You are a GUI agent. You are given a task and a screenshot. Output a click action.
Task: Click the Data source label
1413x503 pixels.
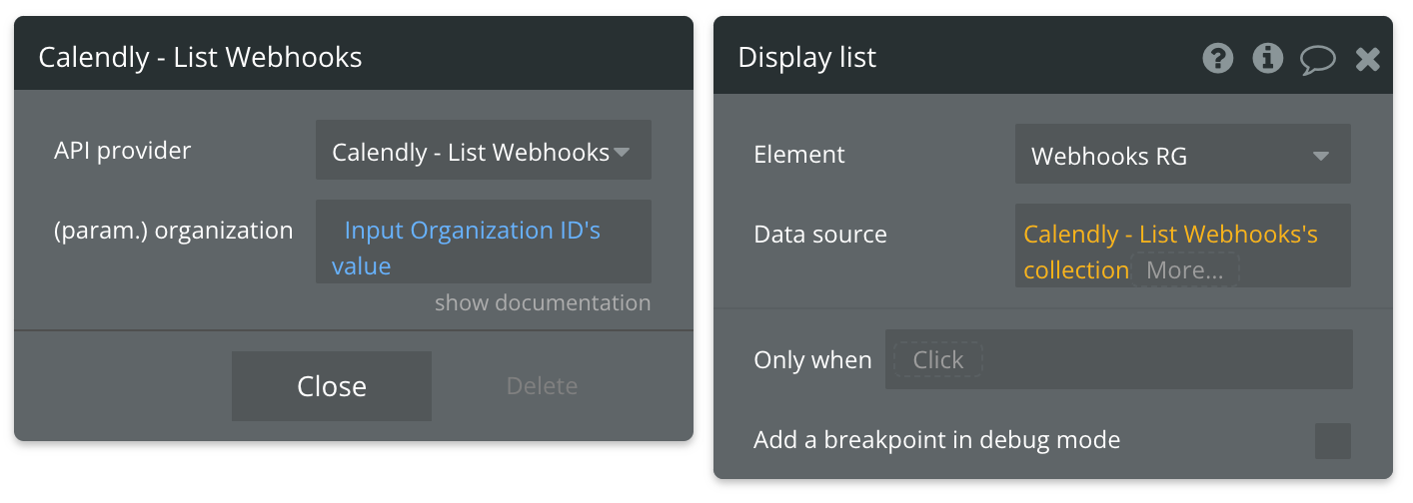pos(820,235)
